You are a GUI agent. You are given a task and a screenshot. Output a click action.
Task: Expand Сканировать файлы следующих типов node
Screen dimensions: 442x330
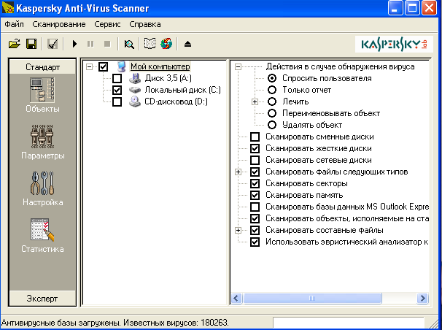pyautogui.click(x=239, y=172)
